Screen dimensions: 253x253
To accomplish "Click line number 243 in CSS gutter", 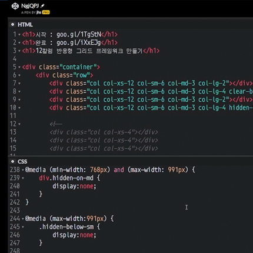I will point(15,211).
